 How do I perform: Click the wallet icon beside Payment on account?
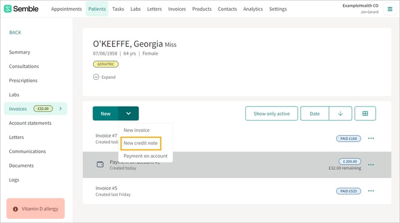[x=100, y=164]
